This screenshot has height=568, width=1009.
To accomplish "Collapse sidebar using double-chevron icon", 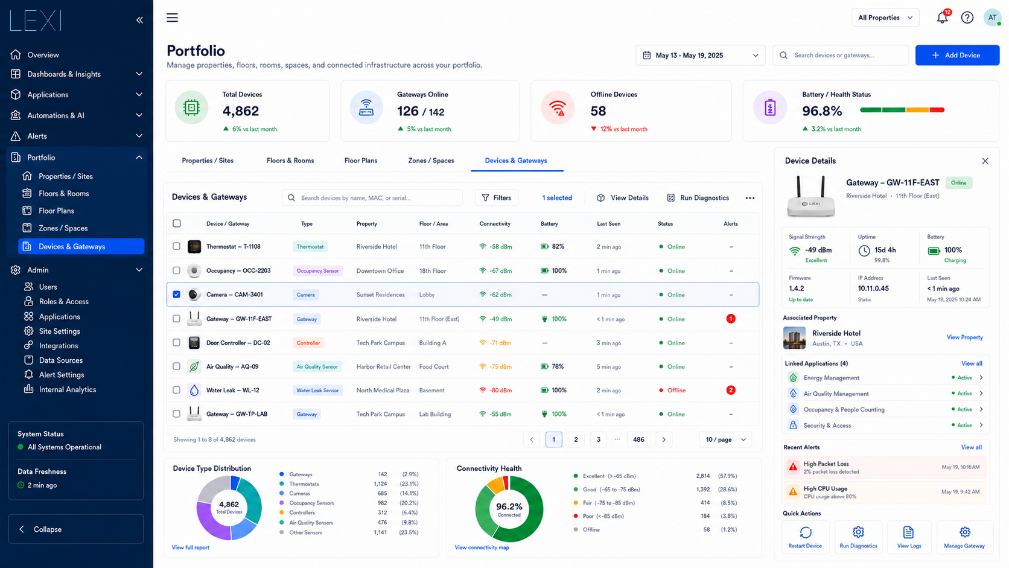I will [139, 20].
